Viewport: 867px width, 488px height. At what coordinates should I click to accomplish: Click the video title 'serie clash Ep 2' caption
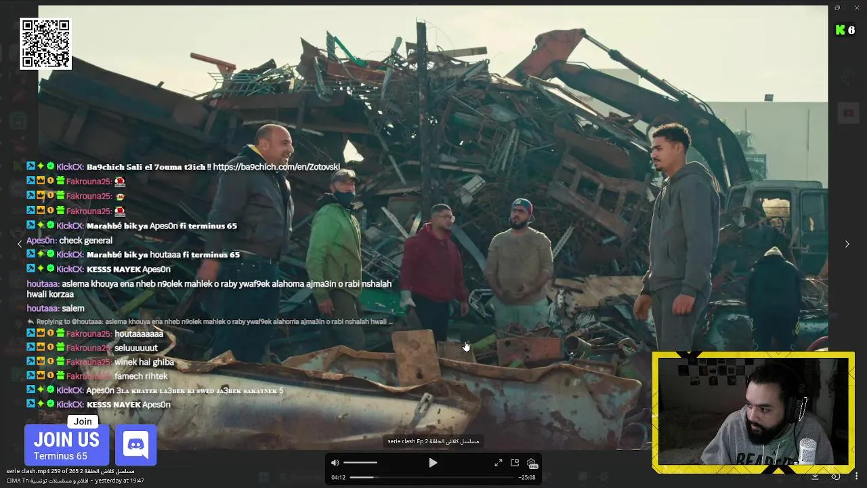click(433, 441)
